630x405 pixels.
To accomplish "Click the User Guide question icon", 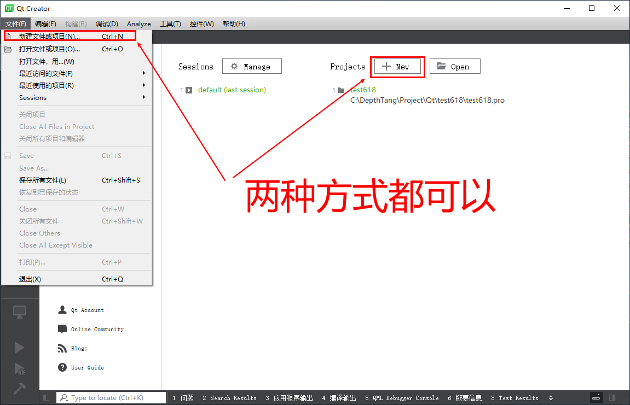I will (x=62, y=367).
